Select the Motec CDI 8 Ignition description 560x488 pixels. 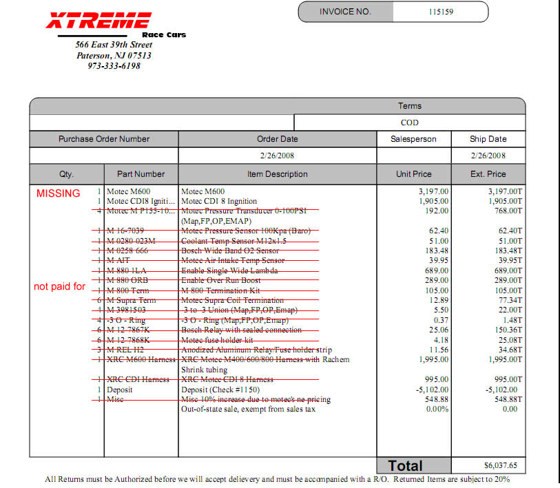coord(218,202)
